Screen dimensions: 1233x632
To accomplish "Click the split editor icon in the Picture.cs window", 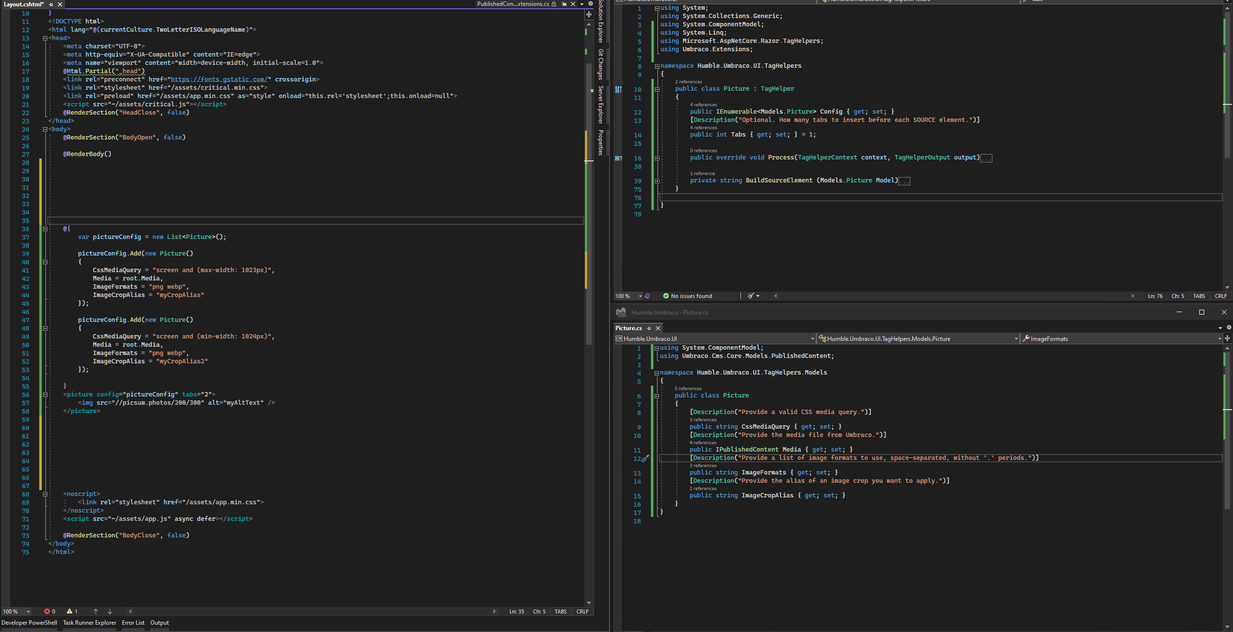I will 1228,338.
